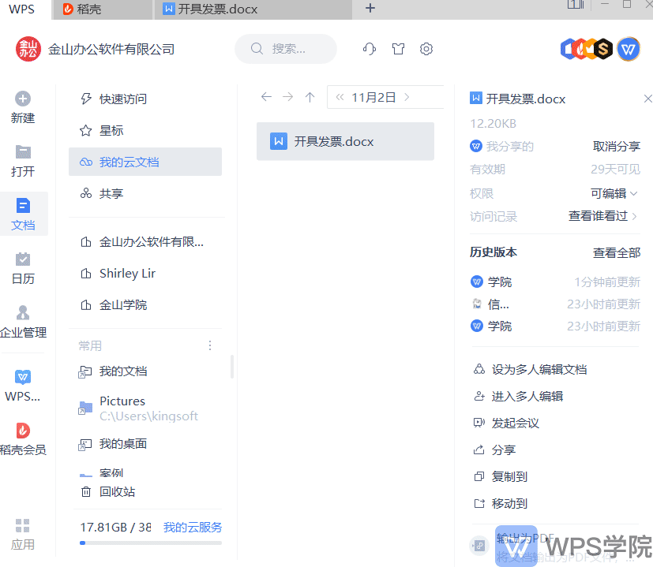Select history version 学院 1分钟前更新
The image size is (653, 567).
pos(555,282)
